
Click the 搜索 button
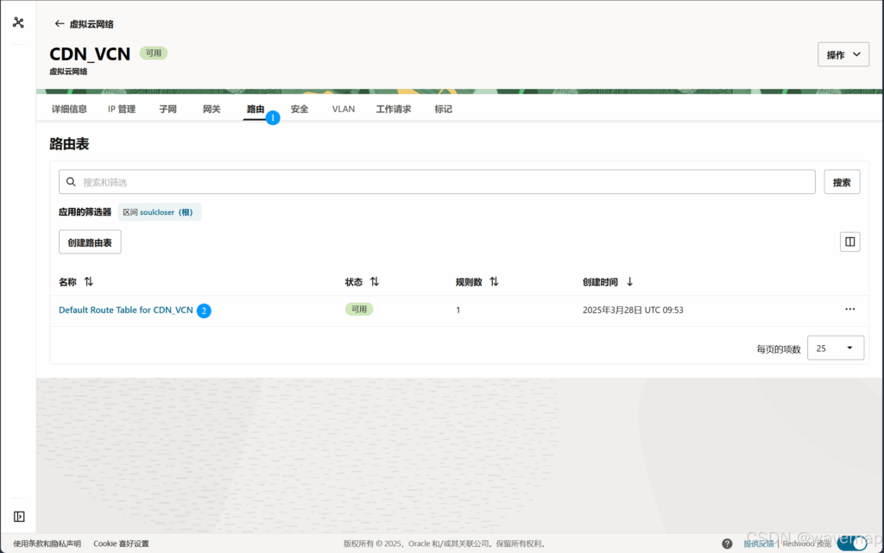(x=842, y=182)
